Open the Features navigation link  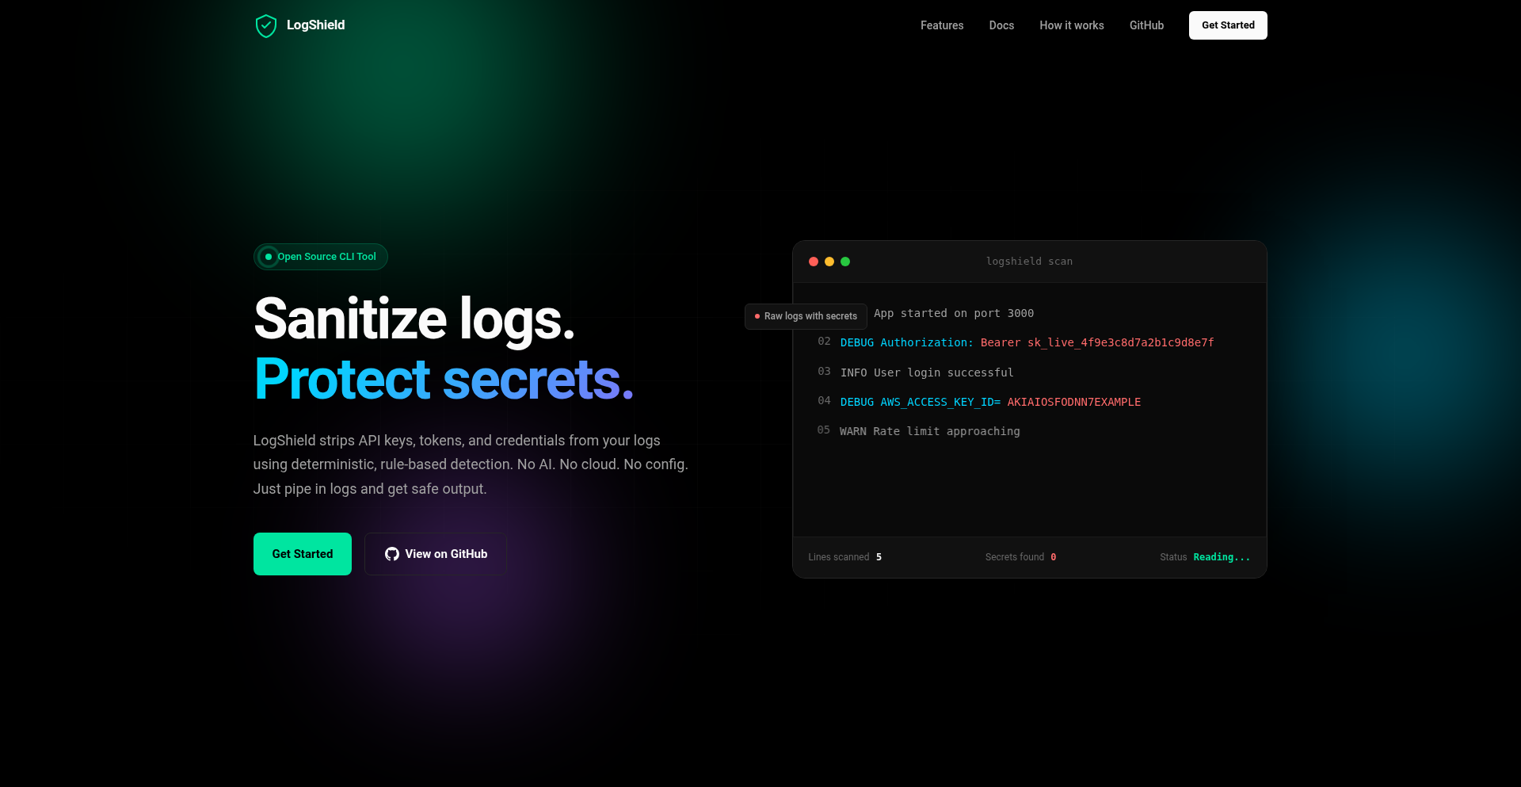coord(941,25)
